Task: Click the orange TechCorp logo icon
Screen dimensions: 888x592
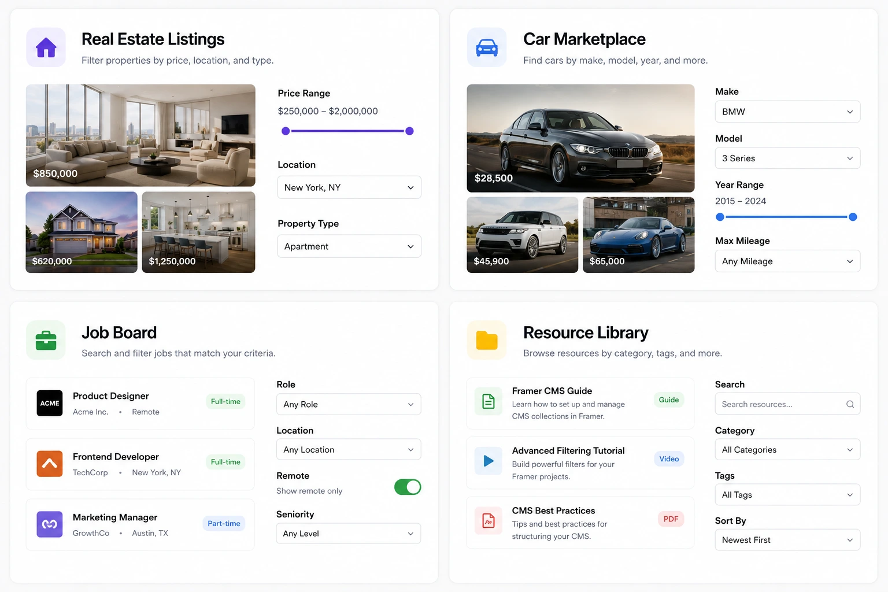Action: (x=50, y=464)
